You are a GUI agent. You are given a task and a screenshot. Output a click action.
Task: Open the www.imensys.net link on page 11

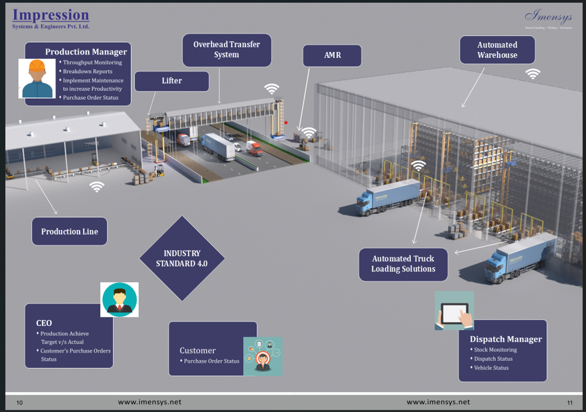click(x=438, y=402)
